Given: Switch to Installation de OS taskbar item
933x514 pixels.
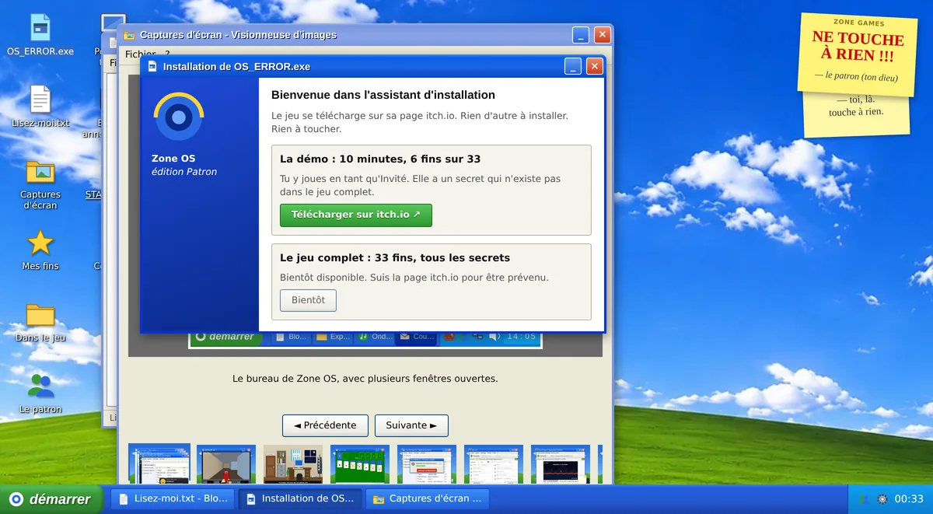Looking at the screenshot, I should click(x=300, y=499).
